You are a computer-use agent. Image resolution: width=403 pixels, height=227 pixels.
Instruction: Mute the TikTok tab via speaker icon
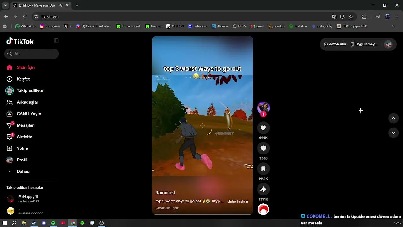point(61,5)
